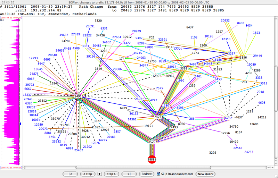Select AS node 39637 label

point(64,35)
